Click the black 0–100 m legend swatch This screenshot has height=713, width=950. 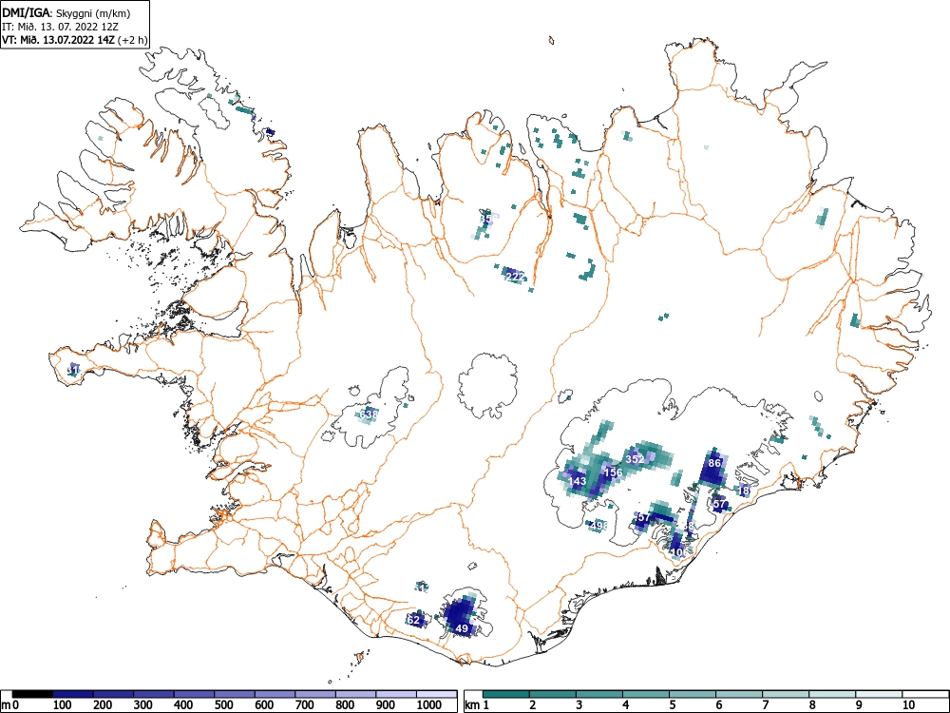click(32, 694)
